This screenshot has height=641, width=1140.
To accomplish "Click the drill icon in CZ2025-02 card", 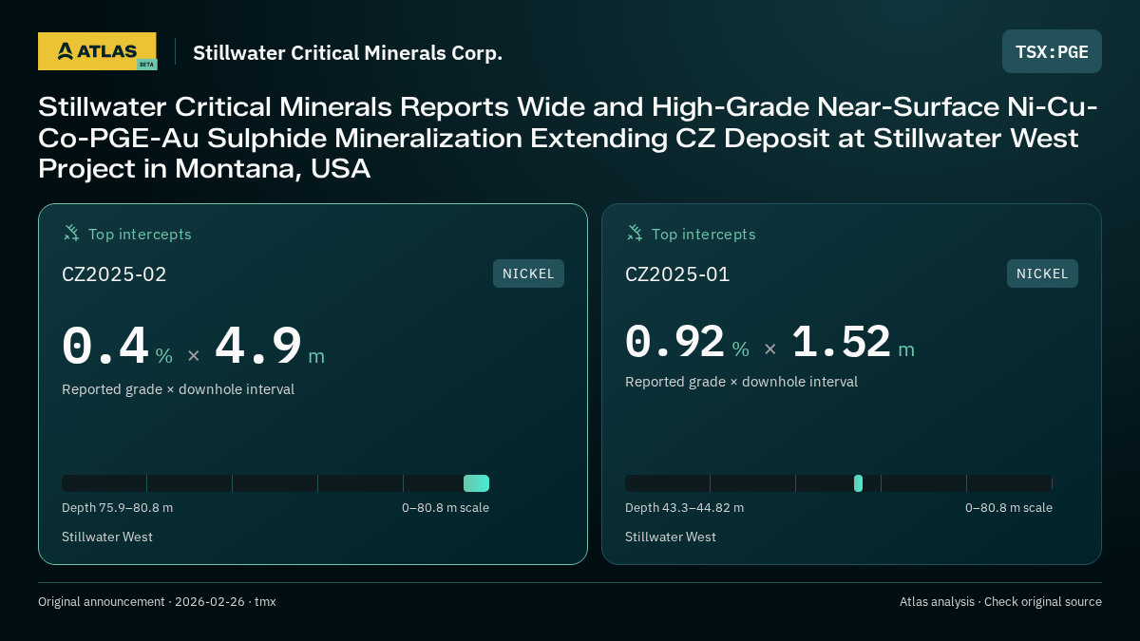I will [71, 233].
